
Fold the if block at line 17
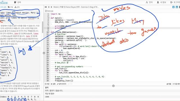pos(49,46)
